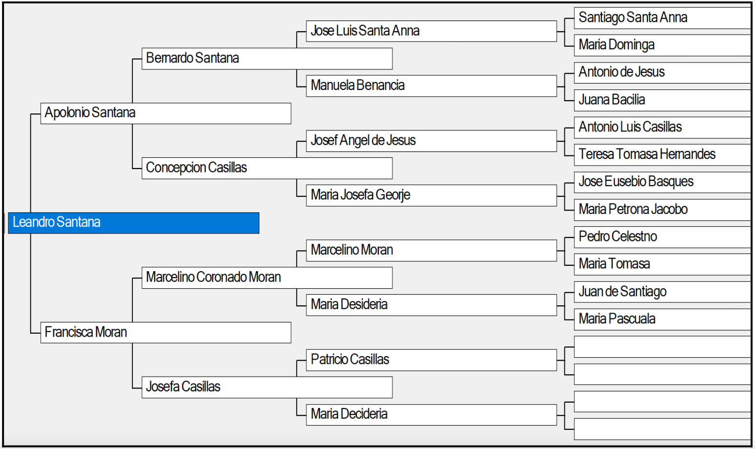The image size is (755, 449).
Task: Click Juan de Santiago's box
Action: point(663,292)
